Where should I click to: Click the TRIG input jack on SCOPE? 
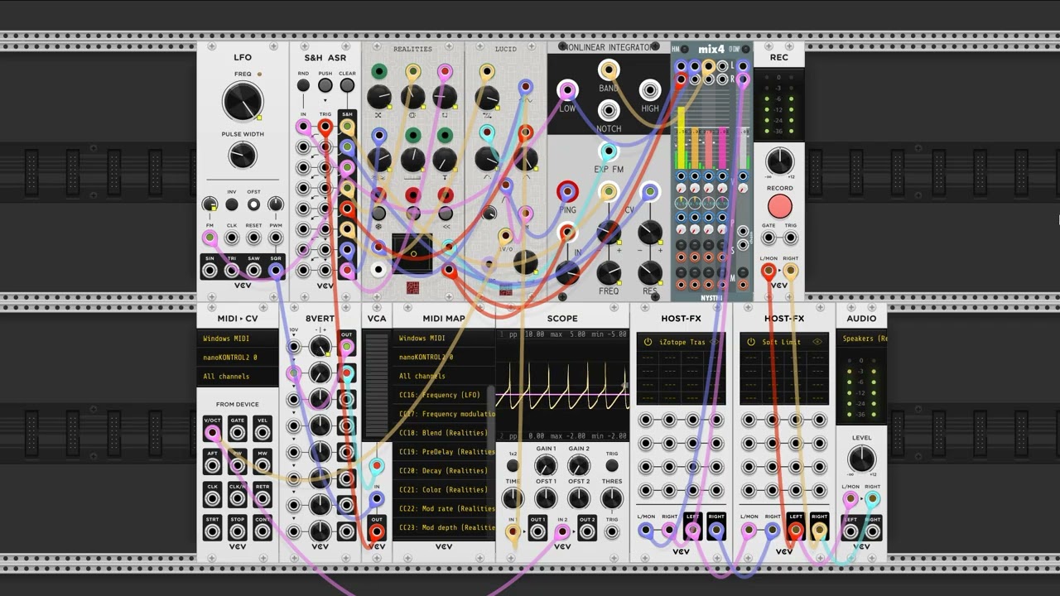click(612, 531)
